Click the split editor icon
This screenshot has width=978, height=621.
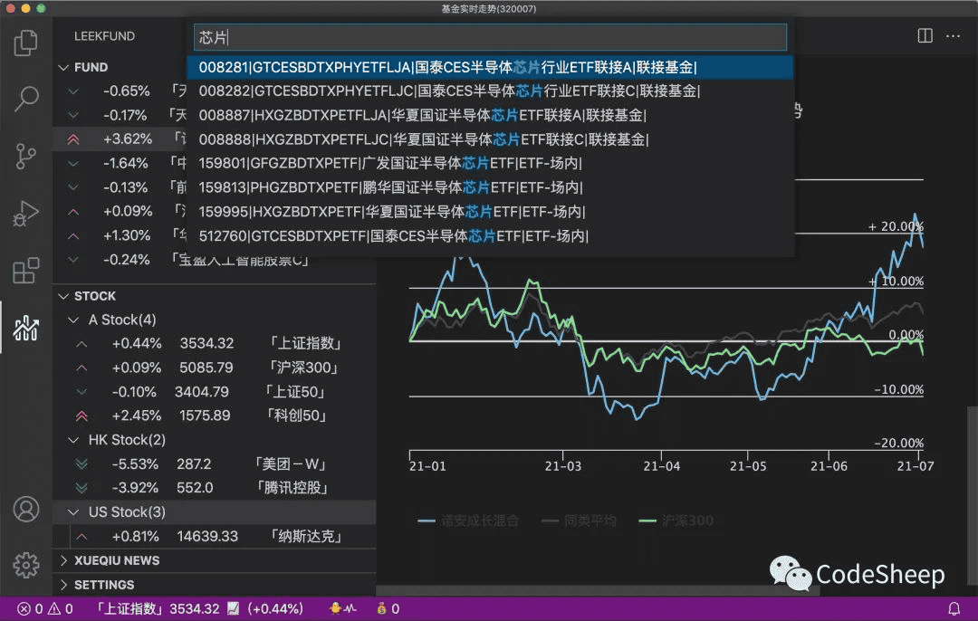point(925,36)
